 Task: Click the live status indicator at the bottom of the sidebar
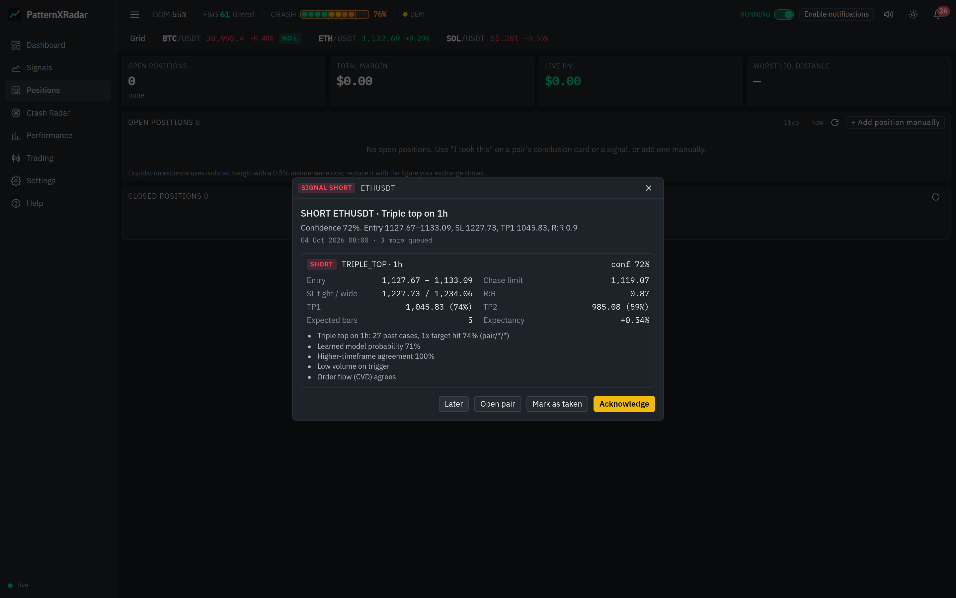click(x=18, y=585)
